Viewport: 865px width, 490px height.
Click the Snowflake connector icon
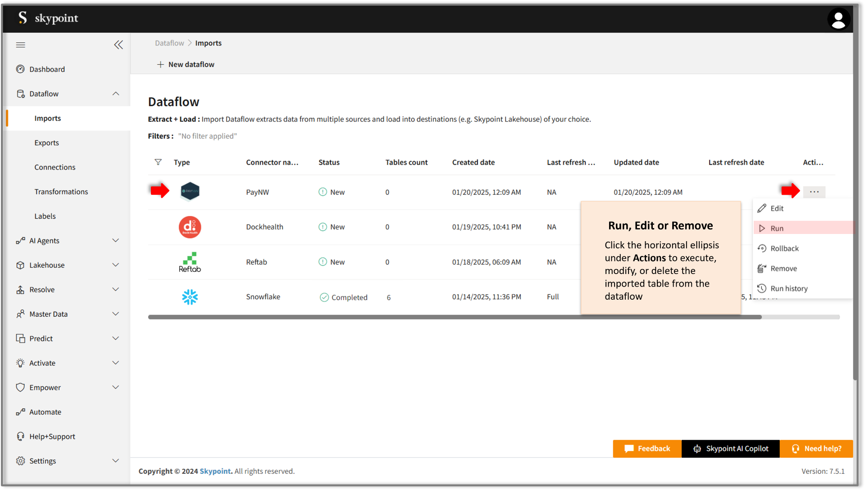point(190,297)
